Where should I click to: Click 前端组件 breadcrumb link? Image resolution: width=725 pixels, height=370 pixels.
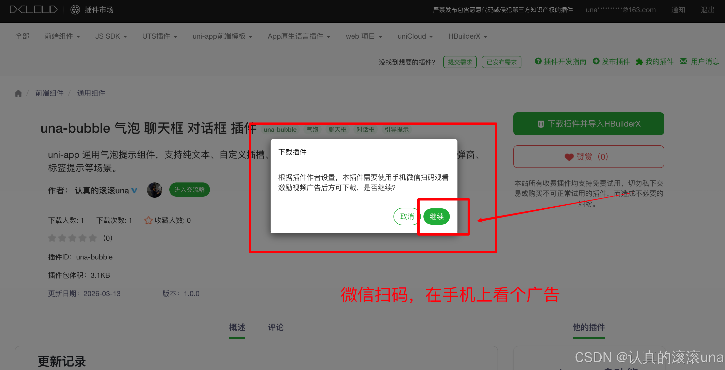pyautogui.click(x=49, y=93)
